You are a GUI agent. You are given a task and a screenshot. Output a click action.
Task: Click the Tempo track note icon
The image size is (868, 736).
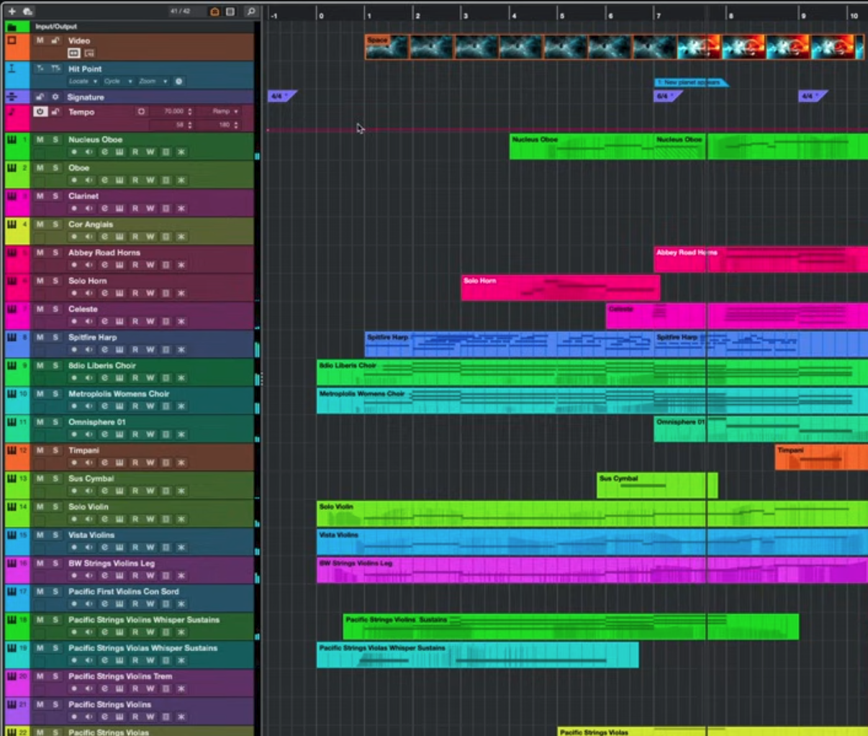[12, 112]
